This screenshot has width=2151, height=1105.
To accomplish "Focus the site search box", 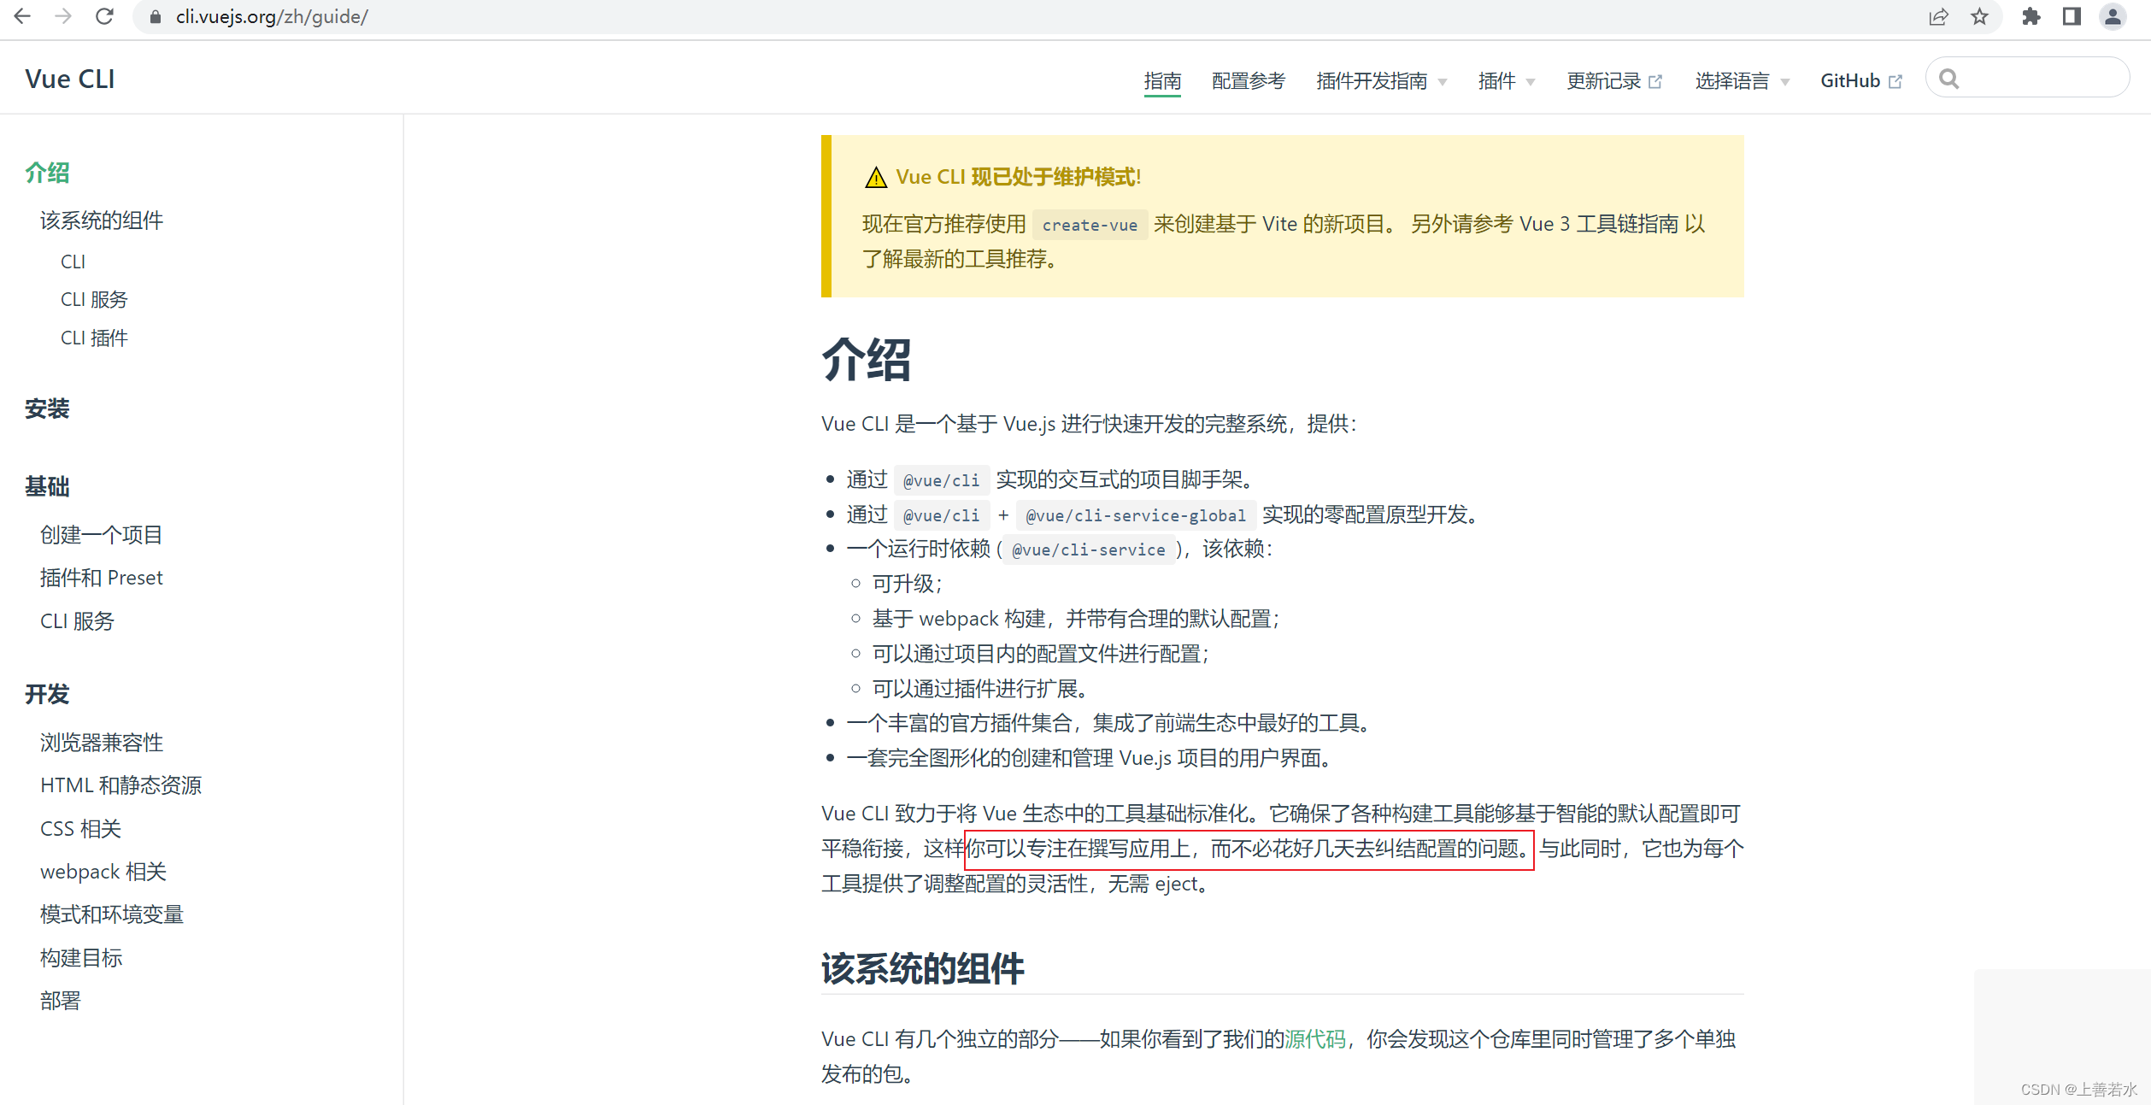I will coord(2027,78).
